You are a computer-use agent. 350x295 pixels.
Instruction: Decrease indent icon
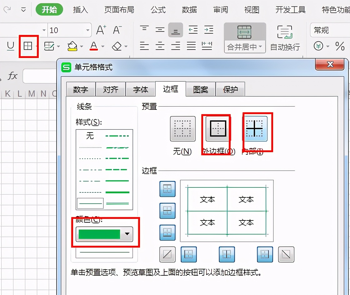point(193,30)
